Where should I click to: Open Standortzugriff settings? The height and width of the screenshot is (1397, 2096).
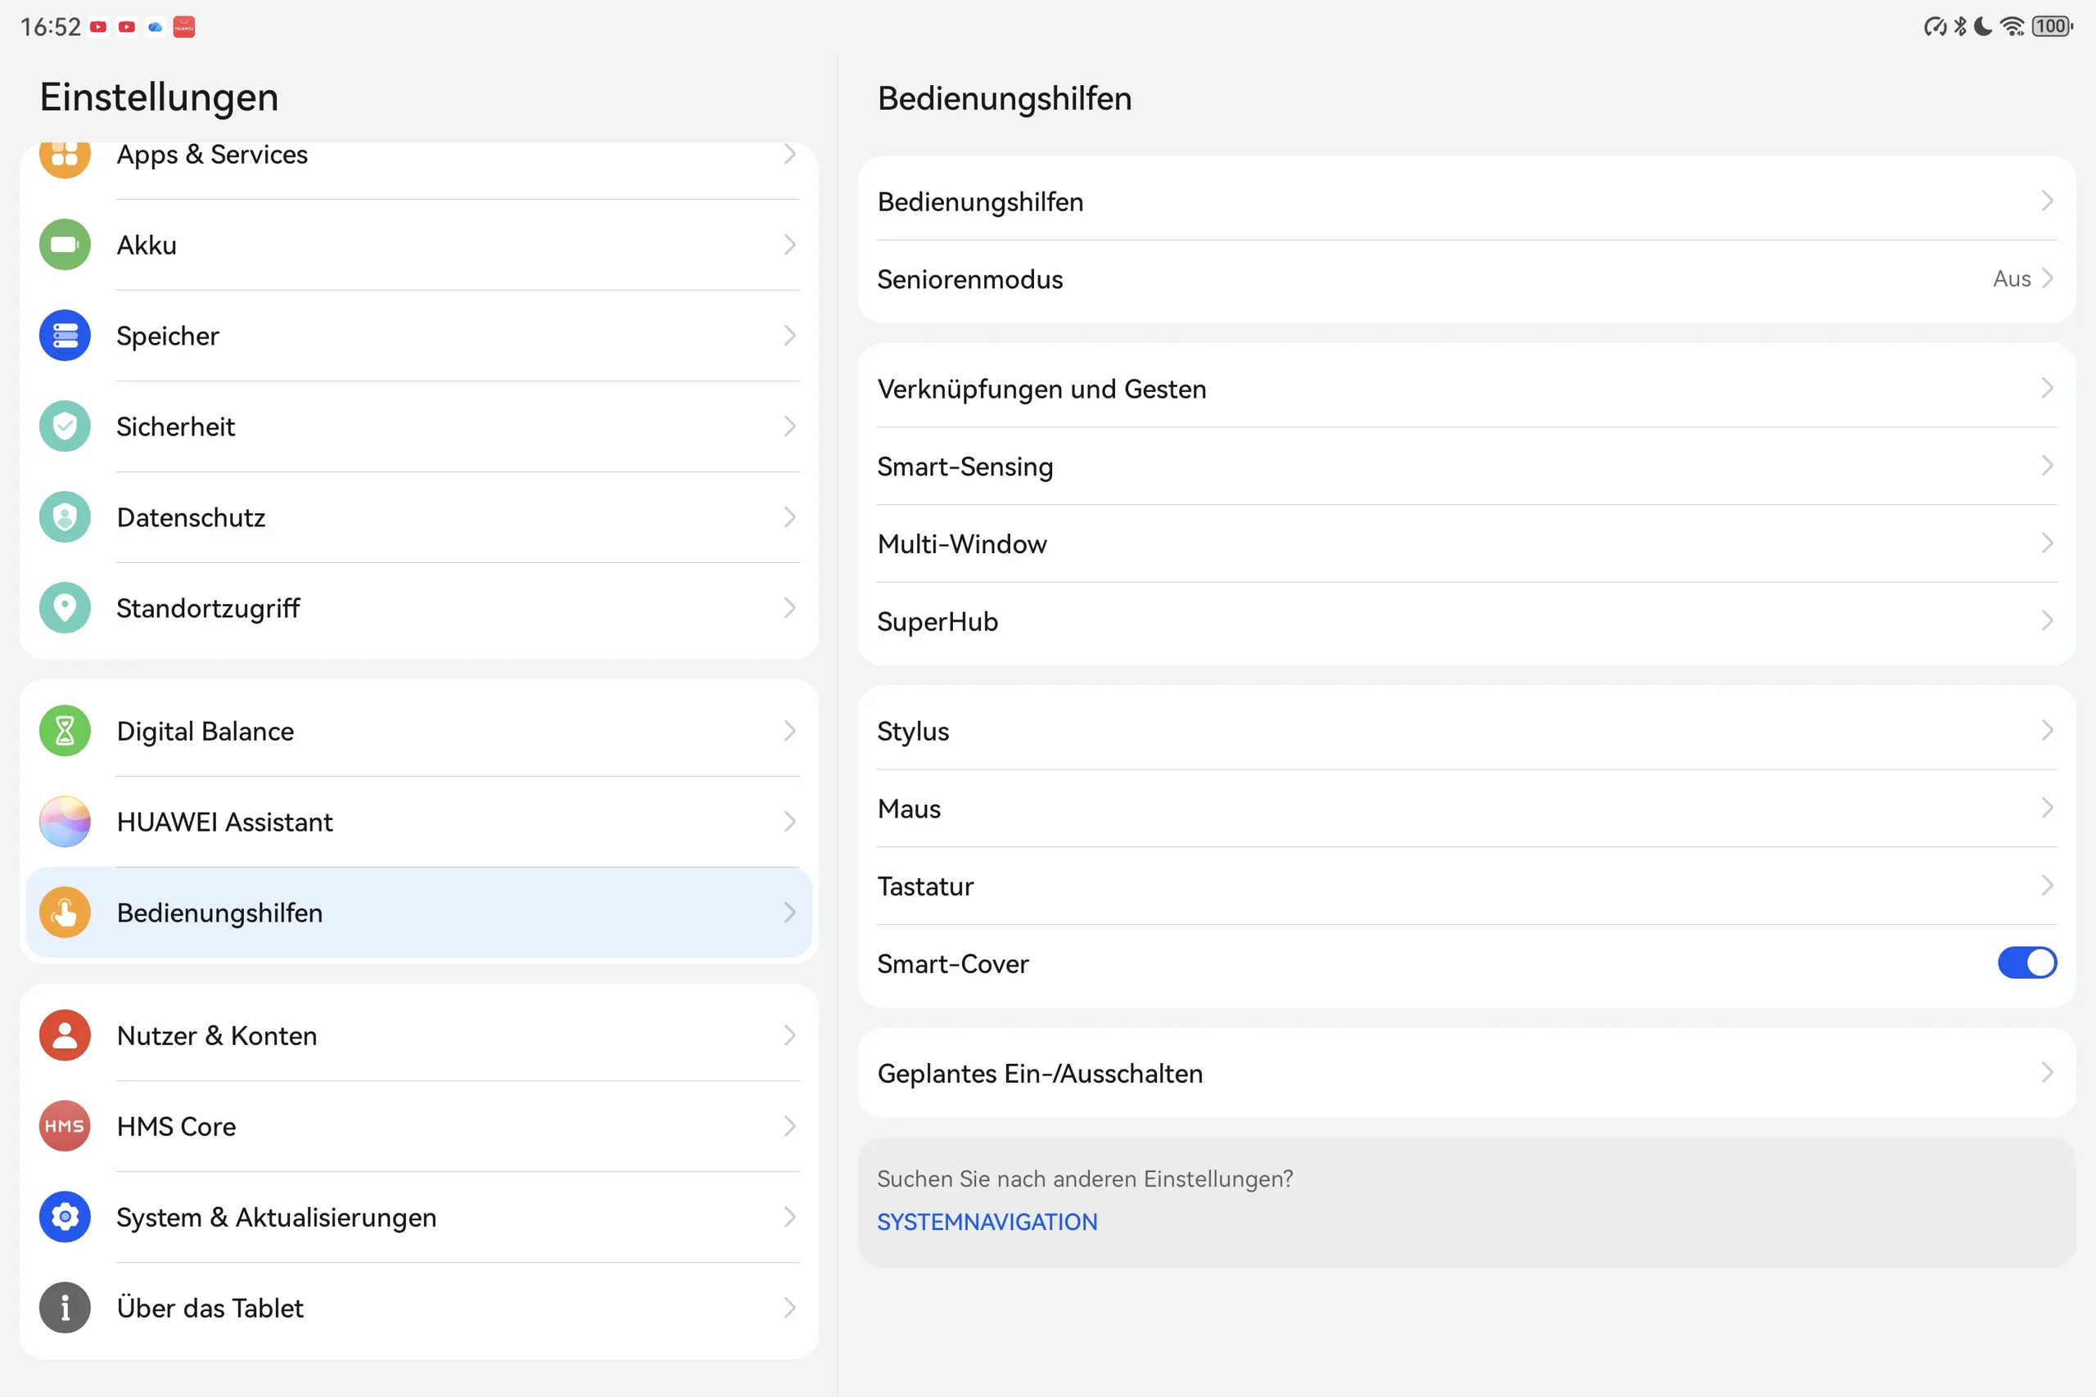[x=419, y=609]
